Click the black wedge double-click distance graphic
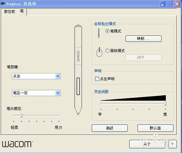 [133, 98]
